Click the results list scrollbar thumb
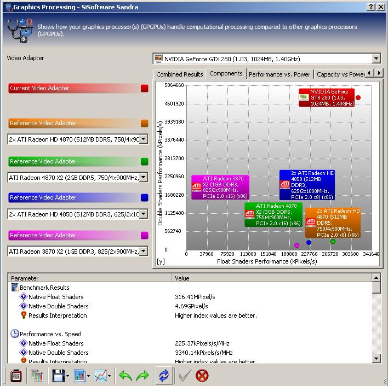The width and height of the screenshot is (388, 386). (376, 288)
